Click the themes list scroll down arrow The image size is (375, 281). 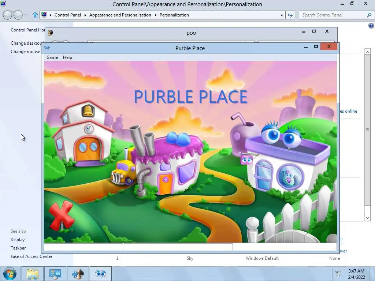368,218
